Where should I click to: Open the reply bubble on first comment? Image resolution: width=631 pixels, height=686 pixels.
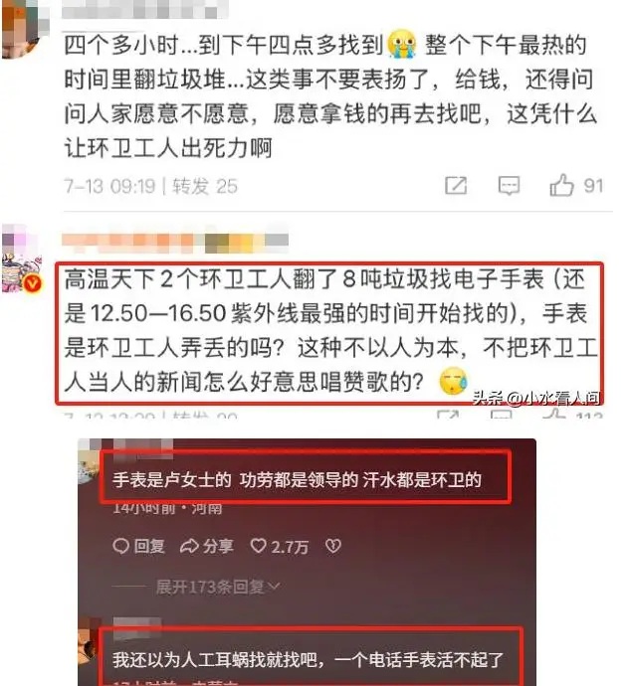(x=509, y=186)
